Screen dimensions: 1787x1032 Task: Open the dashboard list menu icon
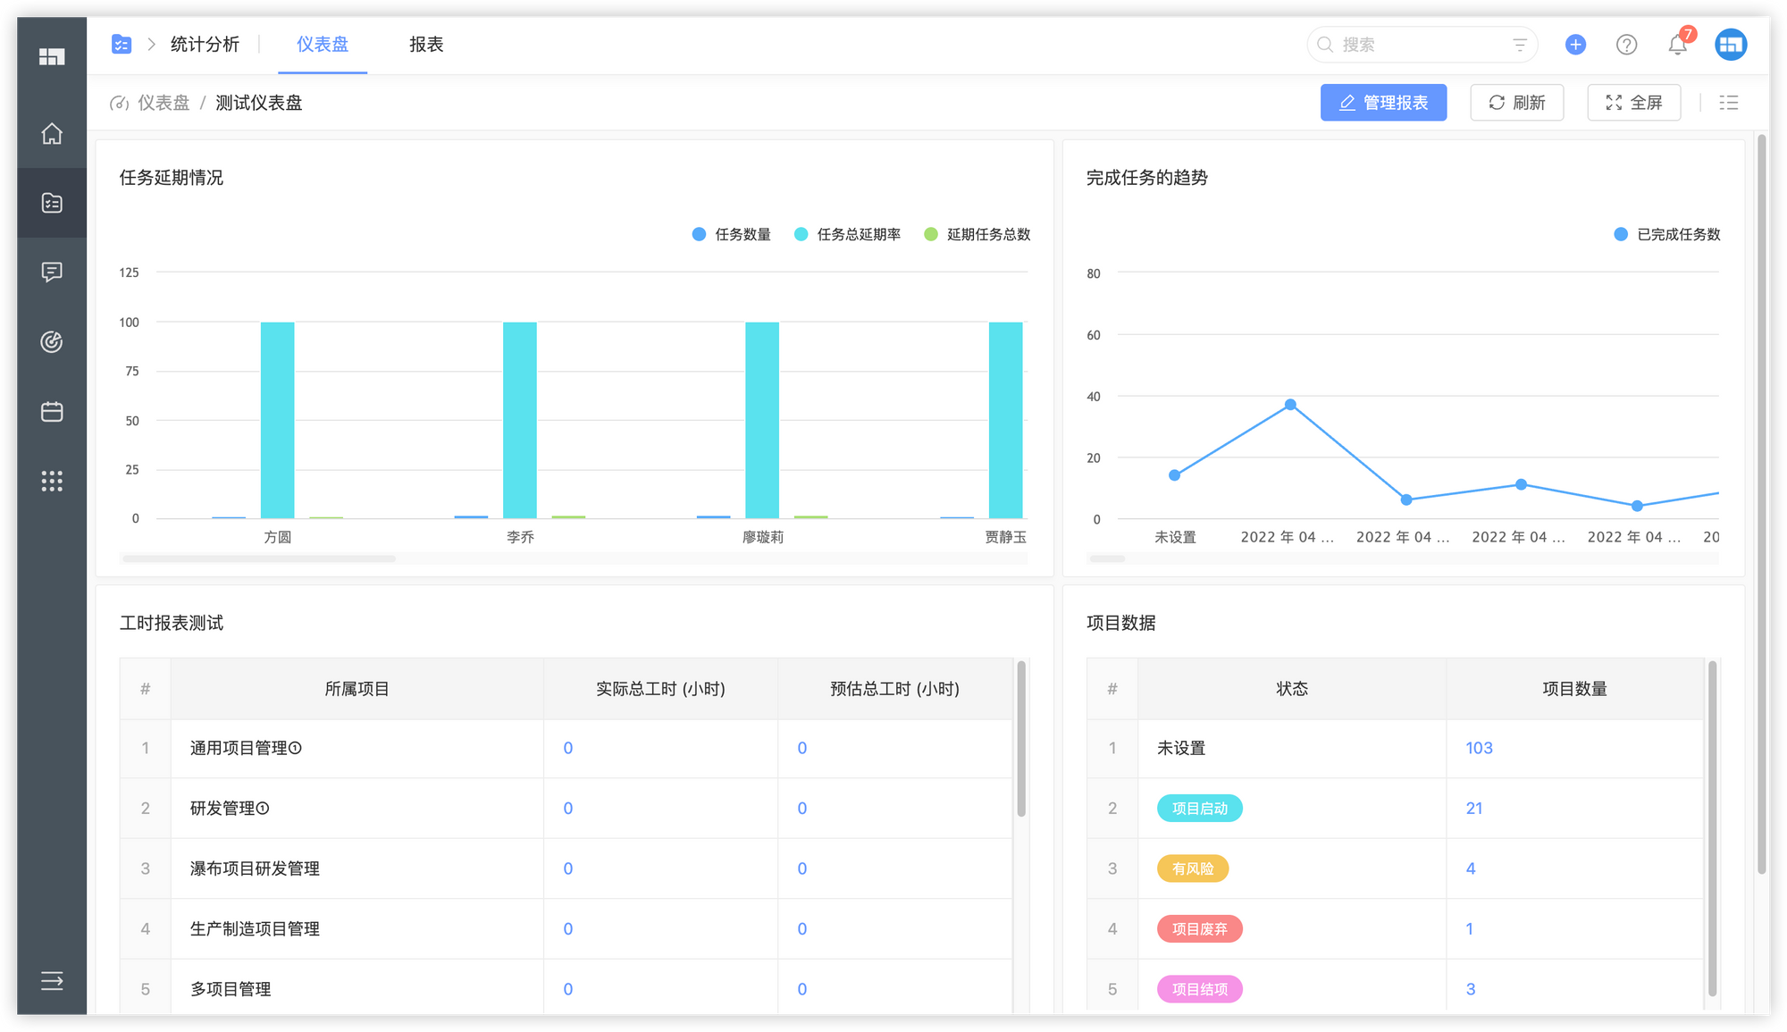pos(1729,103)
